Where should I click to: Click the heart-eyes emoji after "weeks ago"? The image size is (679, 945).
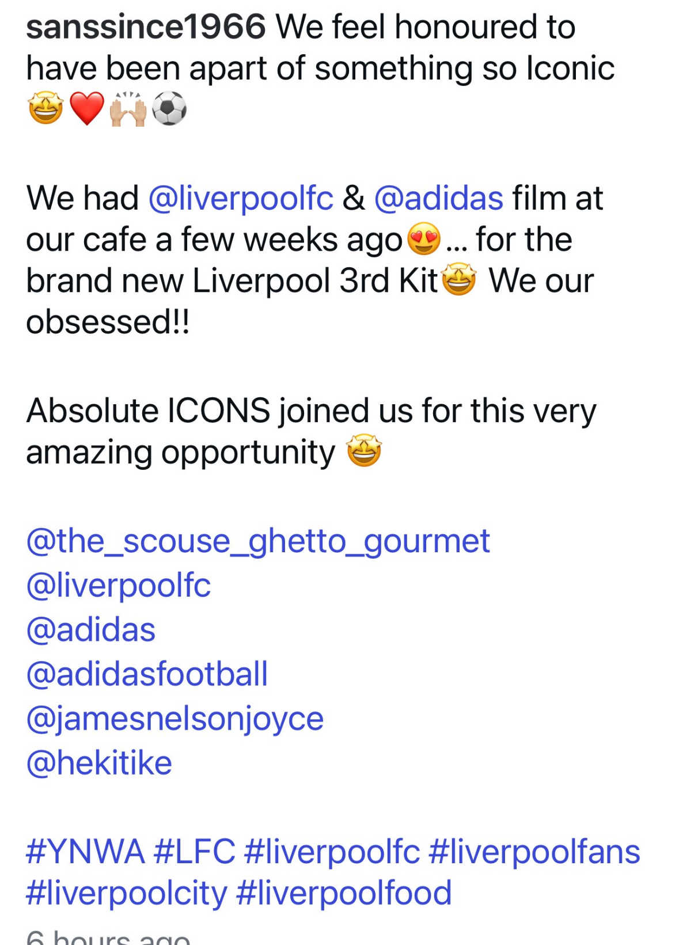point(424,240)
